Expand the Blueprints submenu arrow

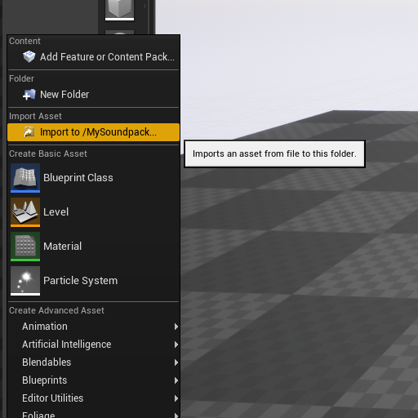tap(176, 380)
